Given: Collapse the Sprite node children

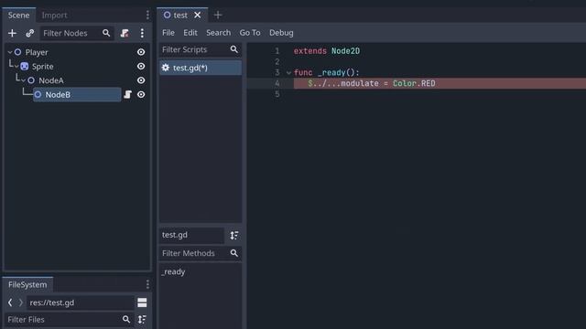Looking at the screenshot, I should click(16, 67).
